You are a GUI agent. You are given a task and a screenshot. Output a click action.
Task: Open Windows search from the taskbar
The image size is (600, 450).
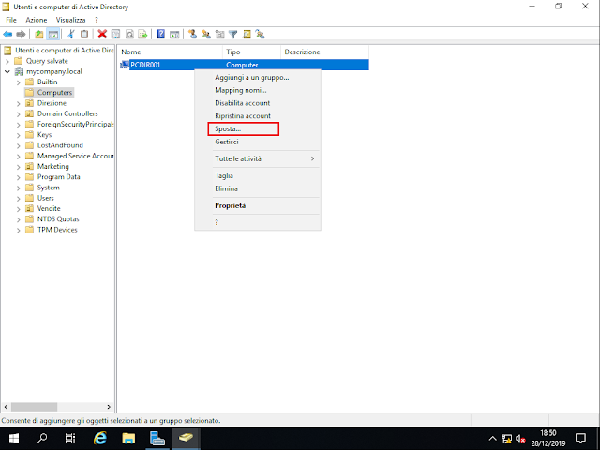42,438
